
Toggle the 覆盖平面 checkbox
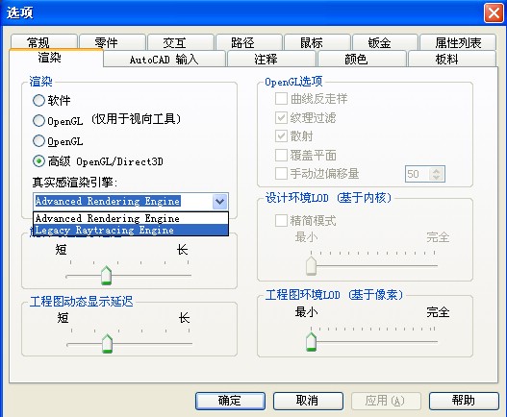[x=281, y=155]
